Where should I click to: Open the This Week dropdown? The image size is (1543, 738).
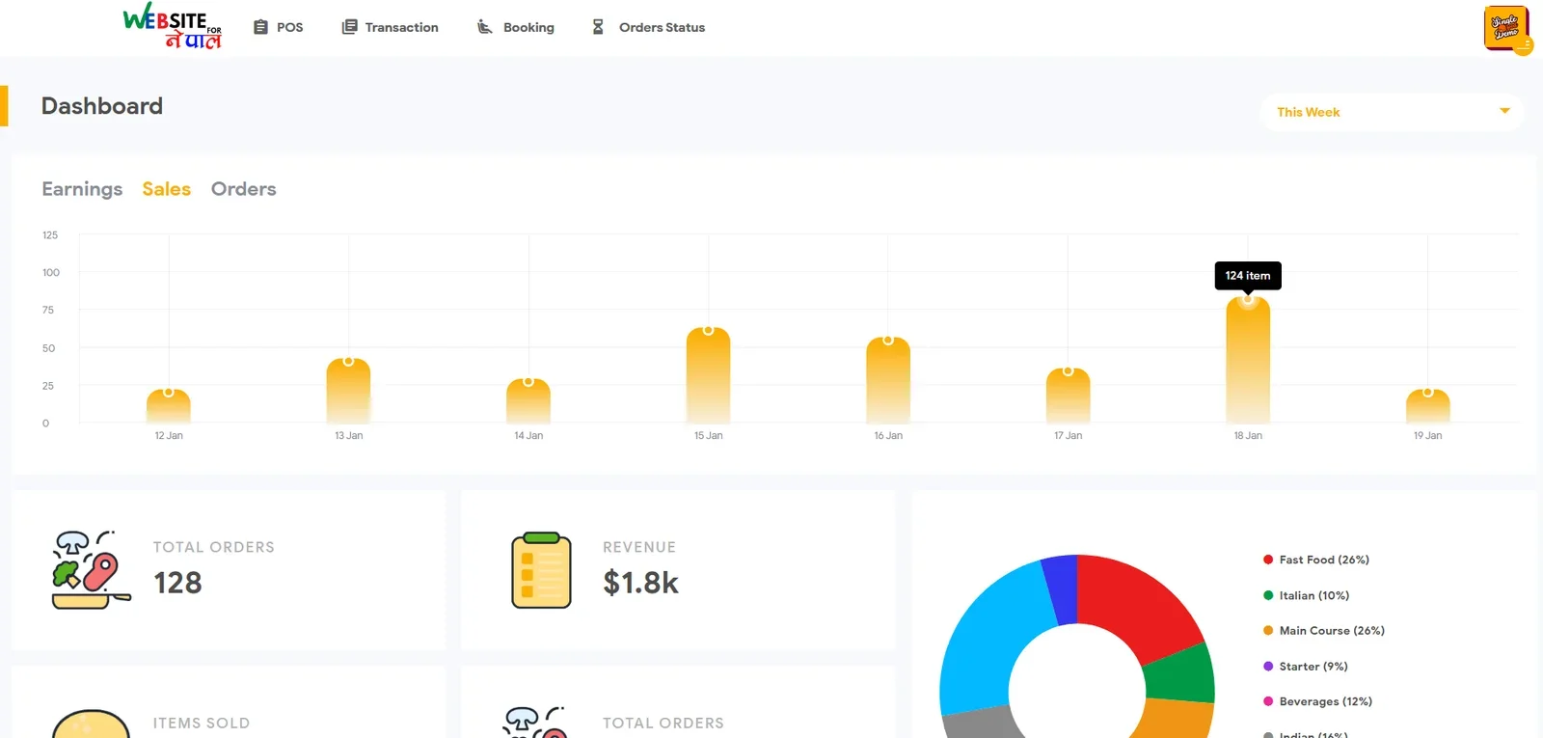coord(1392,112)
